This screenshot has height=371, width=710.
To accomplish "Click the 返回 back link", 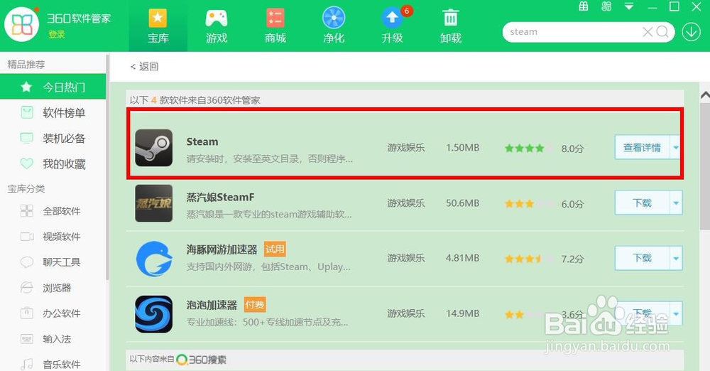I will coord(144,67).
